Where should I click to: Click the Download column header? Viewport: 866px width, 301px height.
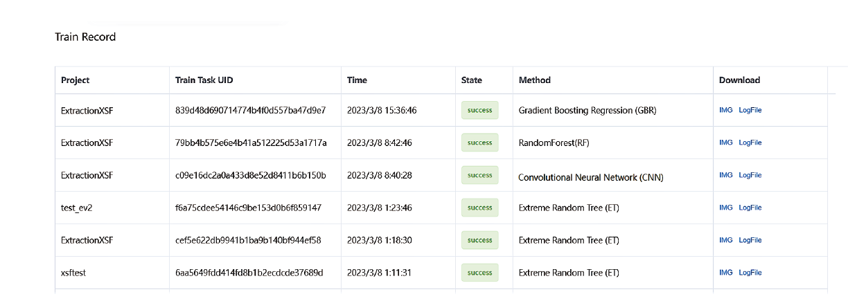[739, 80]
